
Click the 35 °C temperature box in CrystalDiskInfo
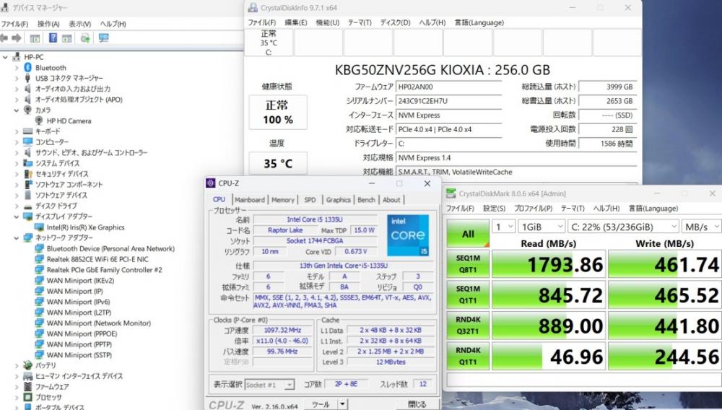(277, 164)
